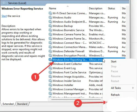
Task: Click gear icon beside Windows License Manager
Action: [50, 89]
